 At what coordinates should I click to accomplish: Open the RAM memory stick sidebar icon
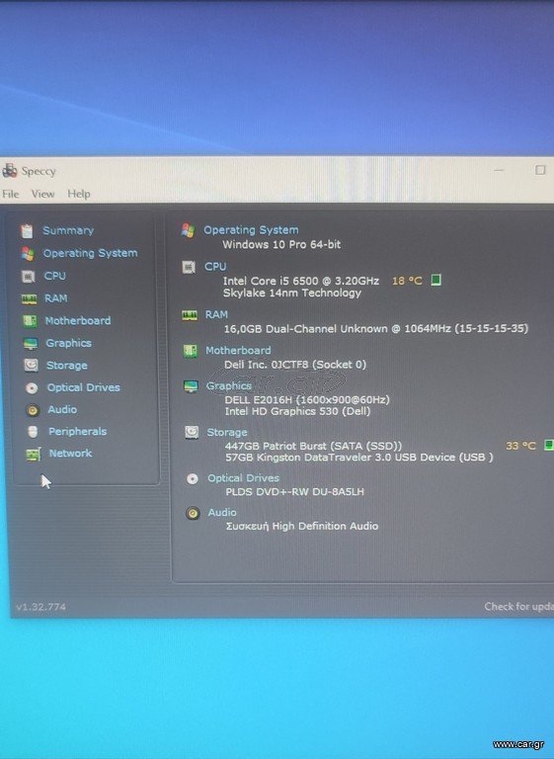pyautogui.click(x=29, y=298)
